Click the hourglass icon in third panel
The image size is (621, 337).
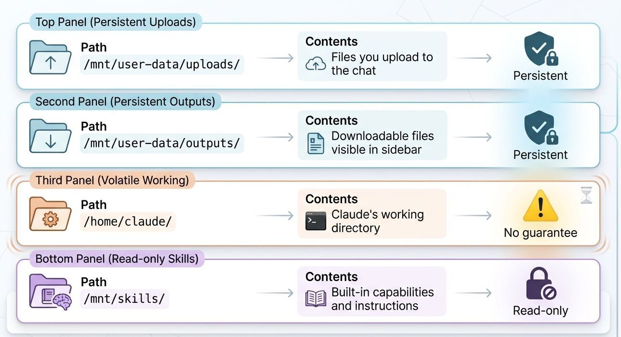coord(586,195)
